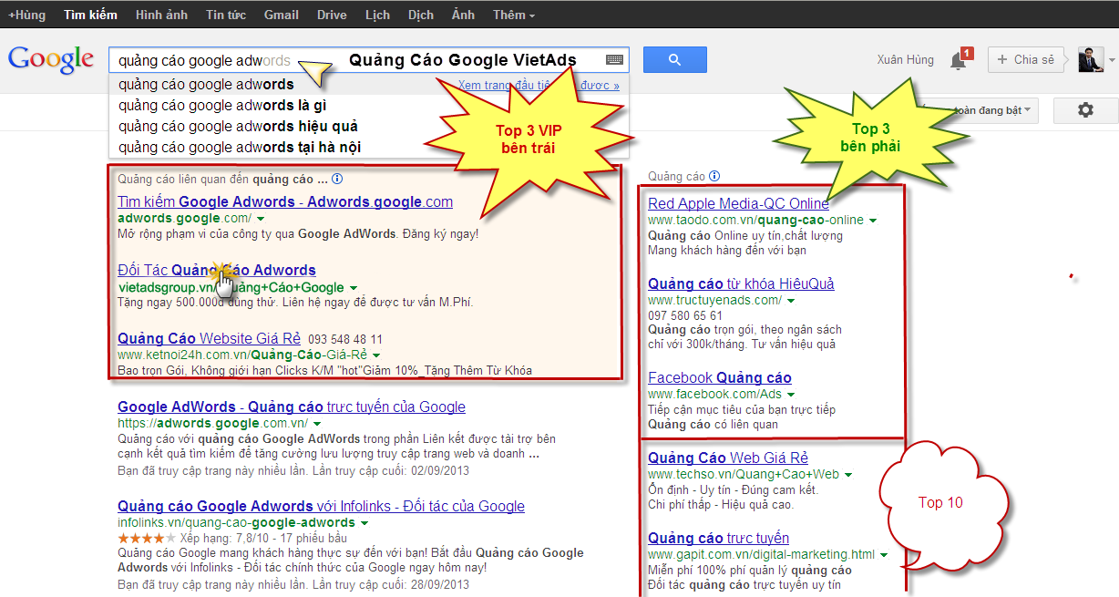Image resolution: width=1119 pixels, height=597 pixels.
Task: Click the blue magnifier search button
Action: [x=674, y=60]
